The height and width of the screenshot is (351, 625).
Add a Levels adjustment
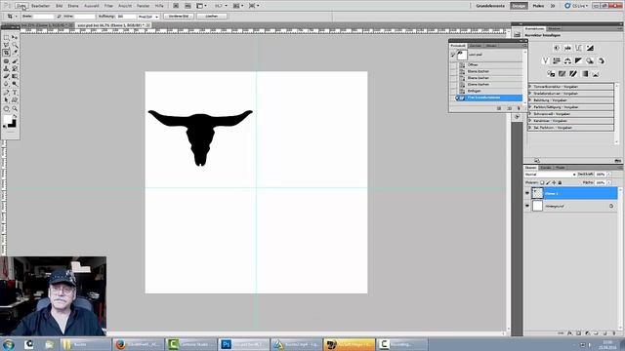(567, 48)
